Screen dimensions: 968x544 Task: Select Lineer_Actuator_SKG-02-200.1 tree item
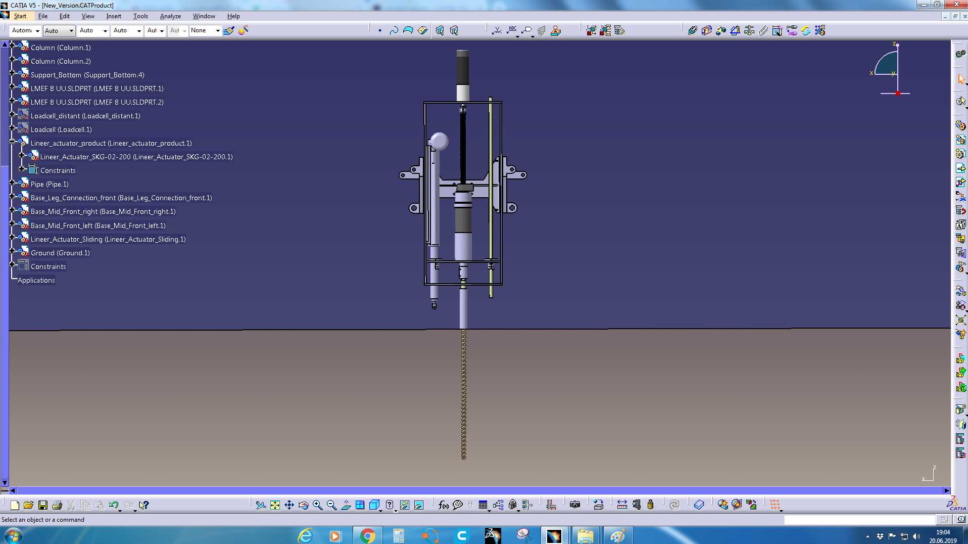(x=136, y=157)
